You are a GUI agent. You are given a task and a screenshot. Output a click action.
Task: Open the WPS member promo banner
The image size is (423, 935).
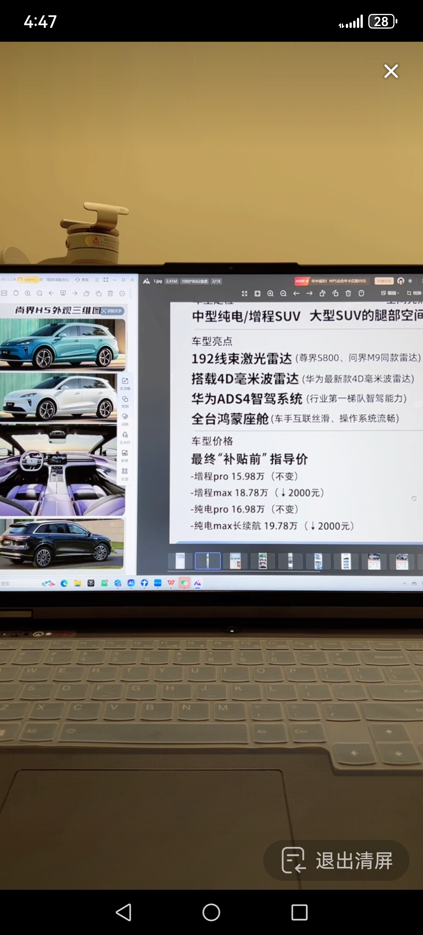(x=333, y=281)
